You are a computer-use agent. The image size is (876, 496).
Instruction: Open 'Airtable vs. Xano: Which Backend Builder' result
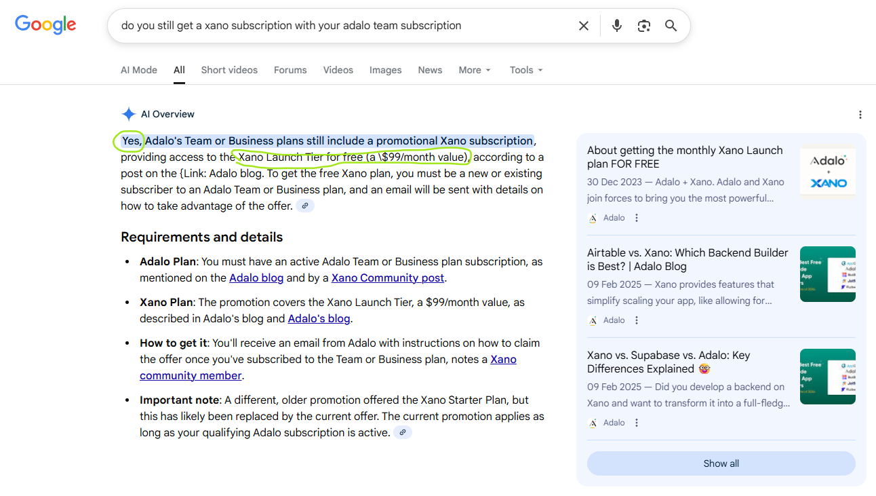(688, 259)
